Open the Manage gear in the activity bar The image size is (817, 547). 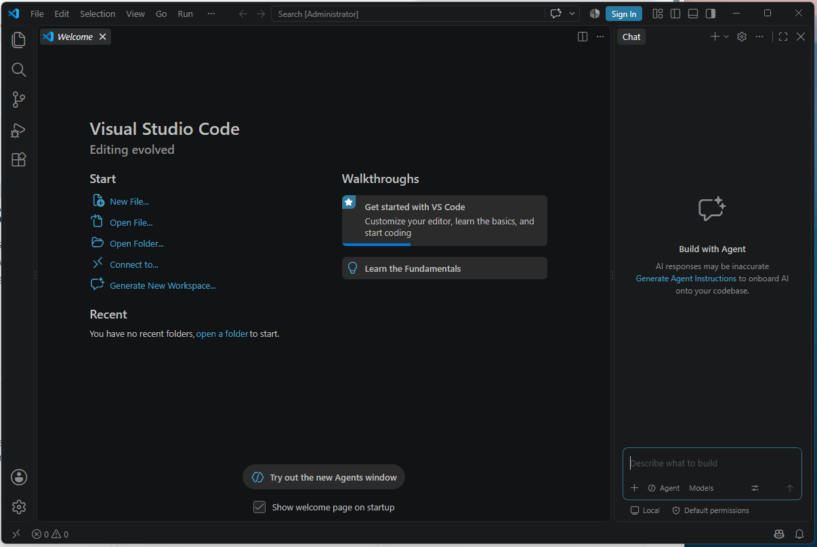19,507
